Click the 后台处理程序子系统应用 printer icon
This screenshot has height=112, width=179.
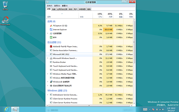point(51,86)
